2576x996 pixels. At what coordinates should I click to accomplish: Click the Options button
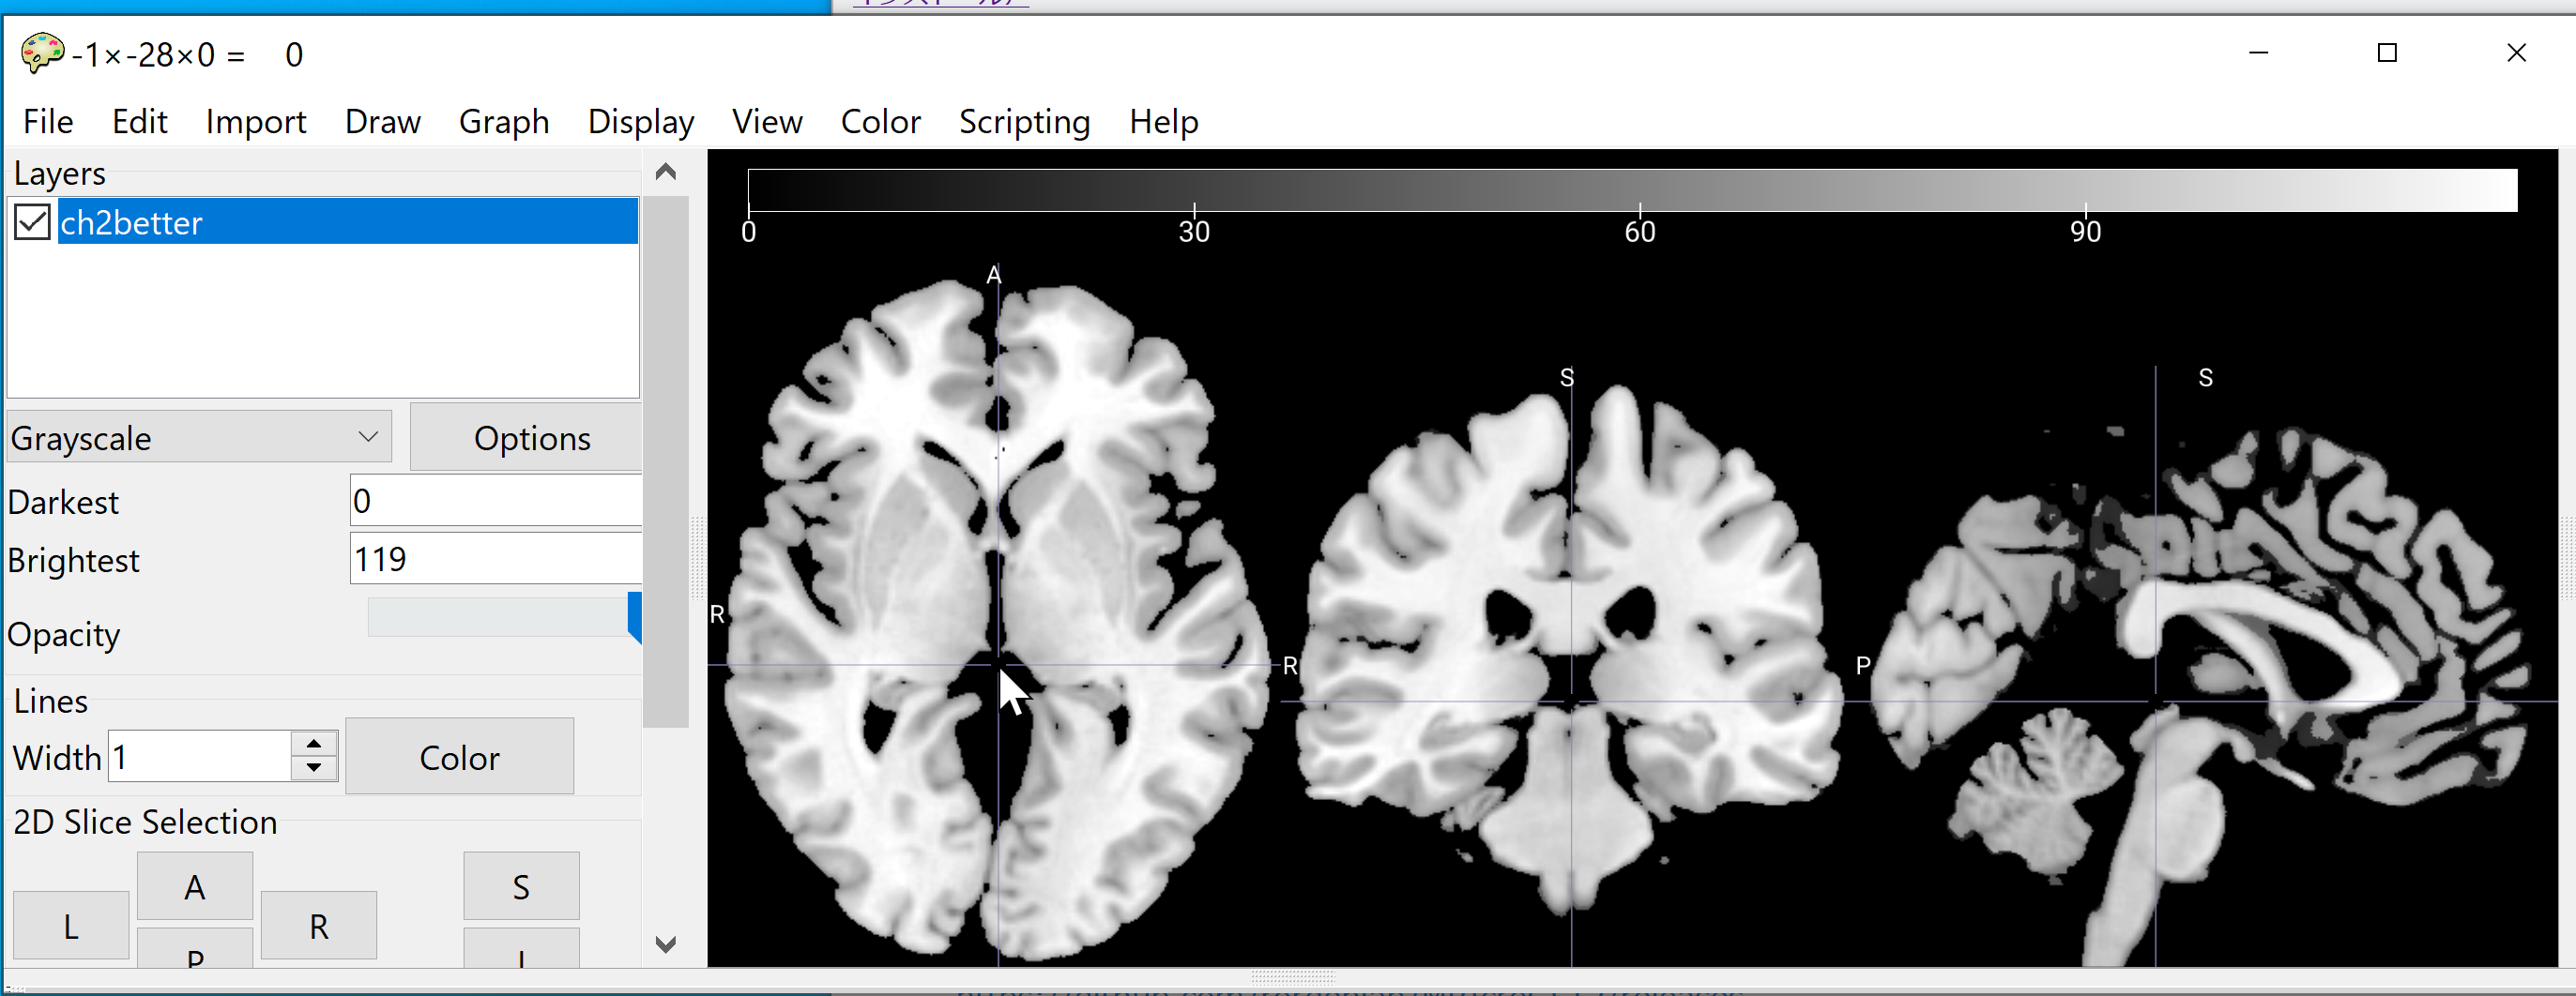point(528,438)
